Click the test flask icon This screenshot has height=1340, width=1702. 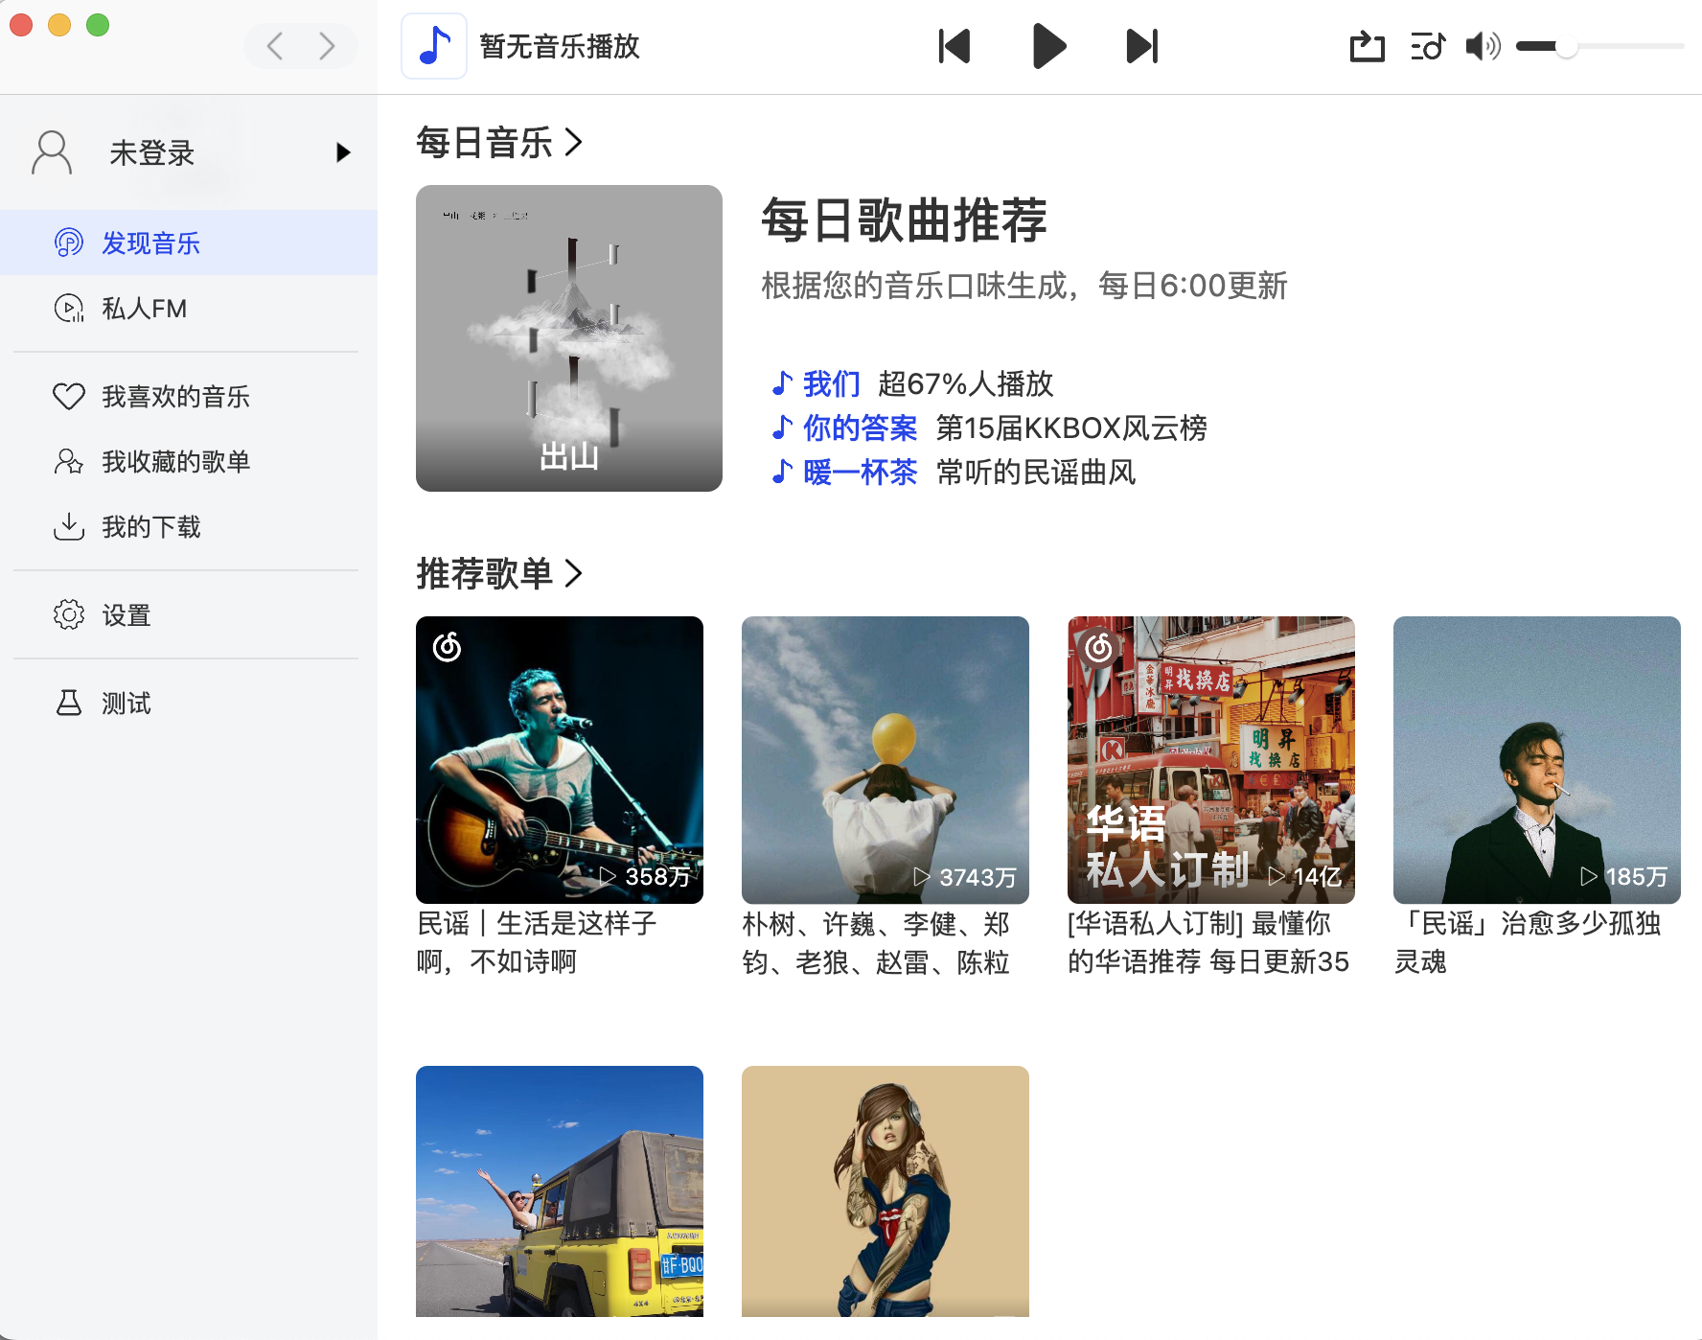(x=69, y=703)
